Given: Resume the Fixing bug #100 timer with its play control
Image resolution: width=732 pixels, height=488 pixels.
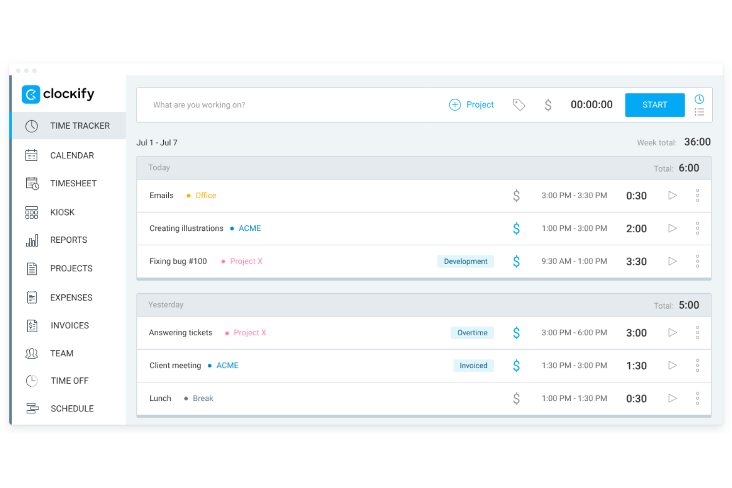Looking at the screenshot, I should pyautogui.click(x=672, y=261).
